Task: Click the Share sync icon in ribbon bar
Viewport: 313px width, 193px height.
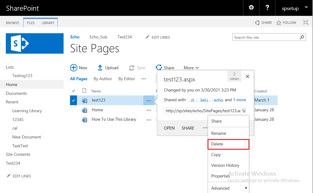Action: [257, 23]
